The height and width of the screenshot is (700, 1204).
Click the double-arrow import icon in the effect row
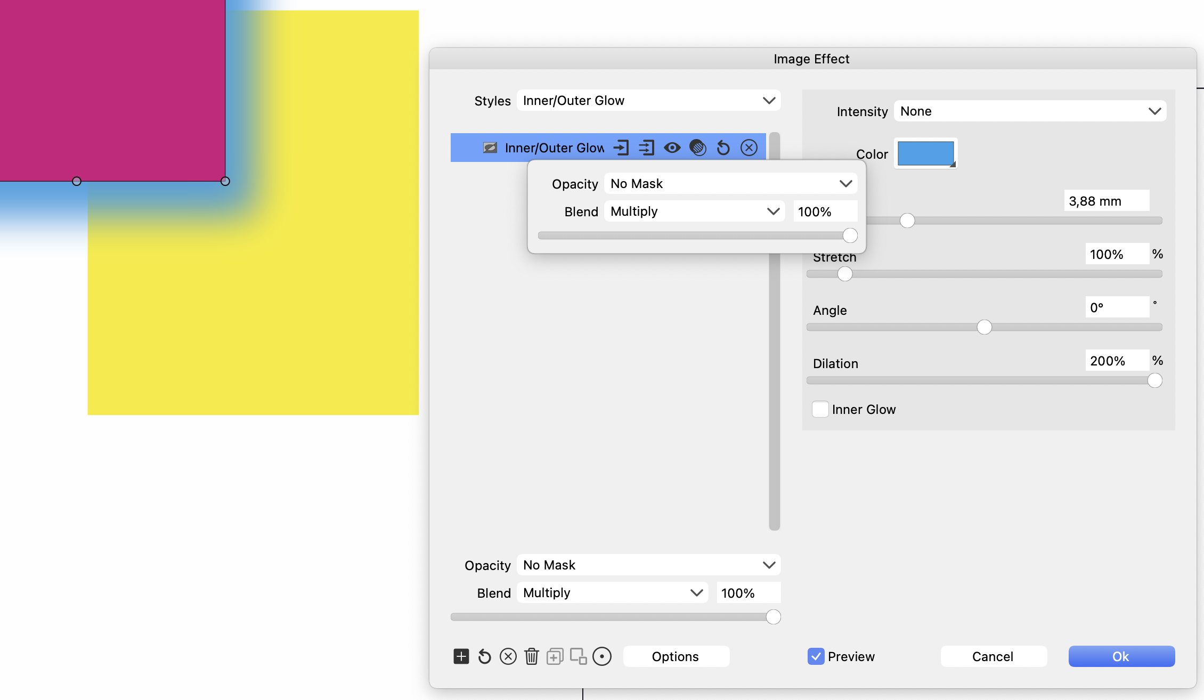click(x=646, y=148)
